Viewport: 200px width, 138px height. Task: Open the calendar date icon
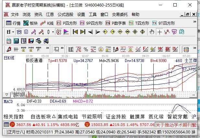(x=9, y=41)
